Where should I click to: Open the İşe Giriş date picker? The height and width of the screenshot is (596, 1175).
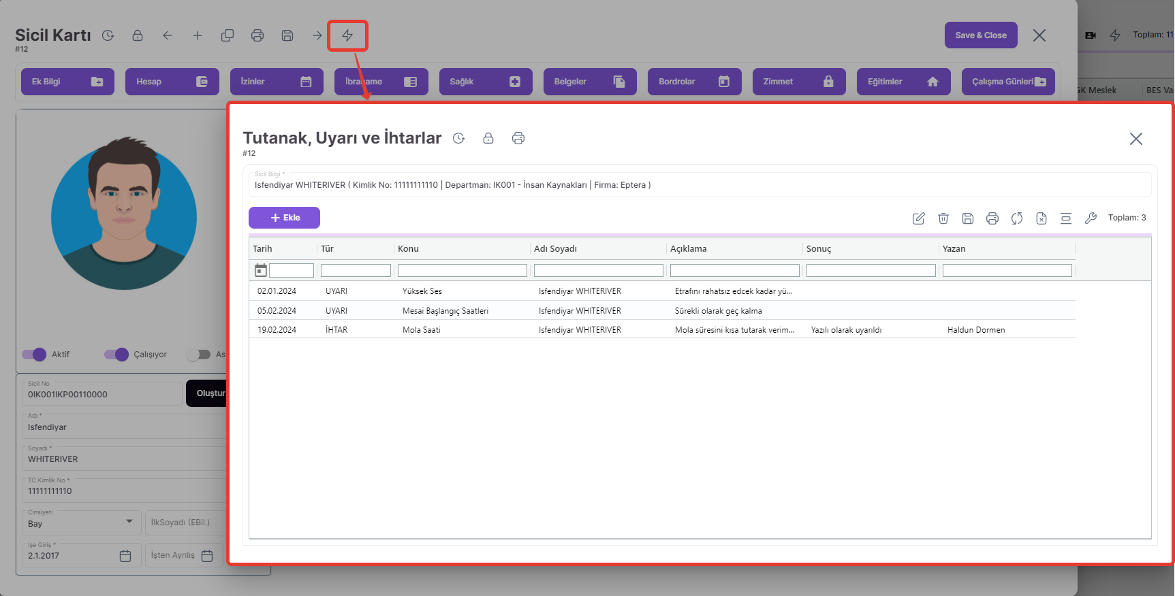125,556
